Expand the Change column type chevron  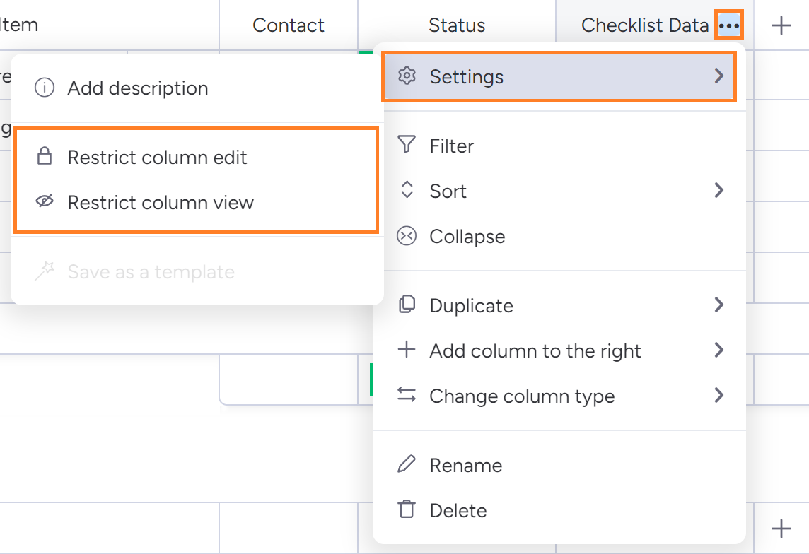[x=718, y=396]
